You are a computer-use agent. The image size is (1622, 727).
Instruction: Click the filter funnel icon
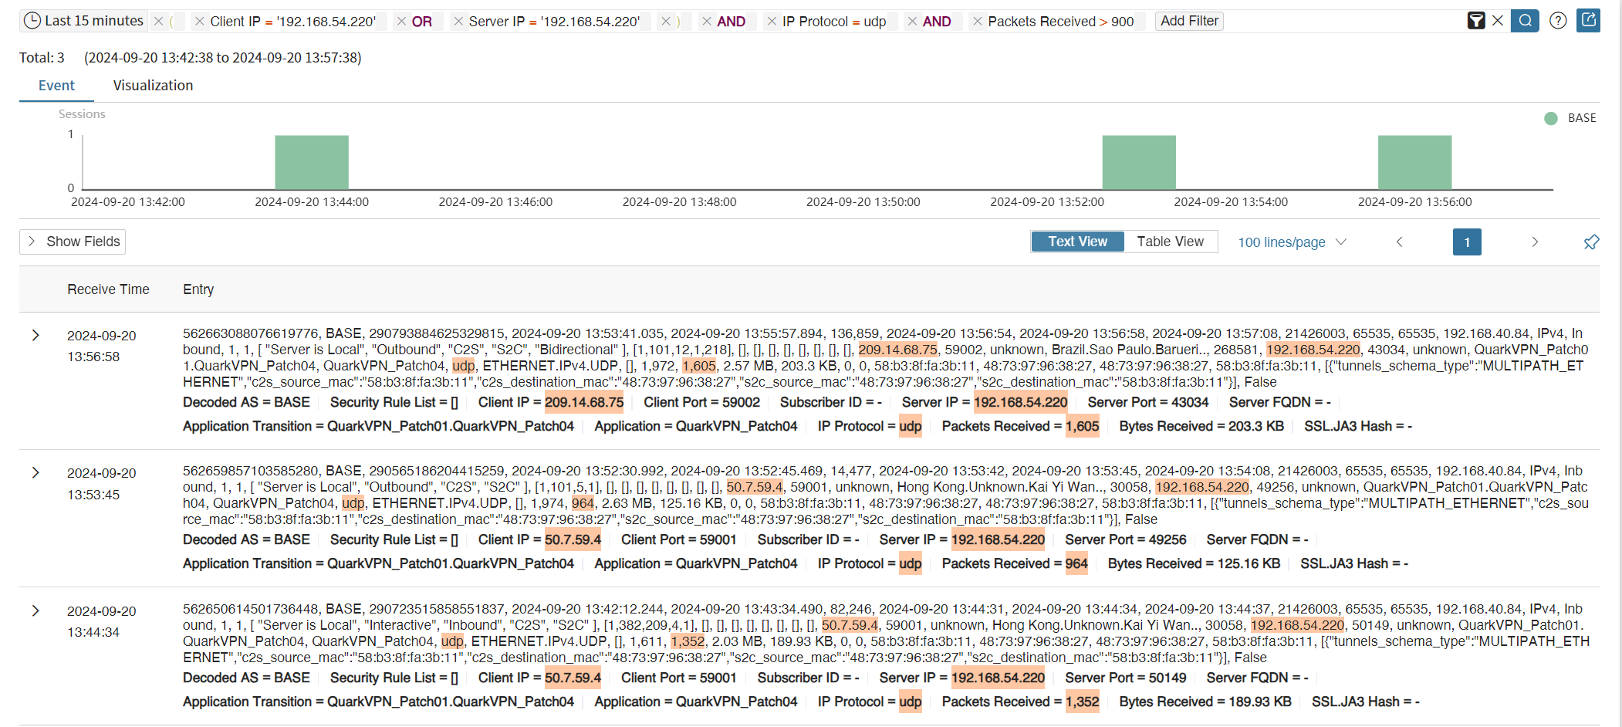tap(1475, 21)
